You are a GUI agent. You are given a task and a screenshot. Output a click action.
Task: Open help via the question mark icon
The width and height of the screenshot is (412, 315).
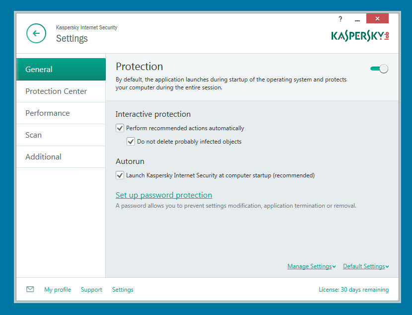pyautogui.click(x=340, y=19)
